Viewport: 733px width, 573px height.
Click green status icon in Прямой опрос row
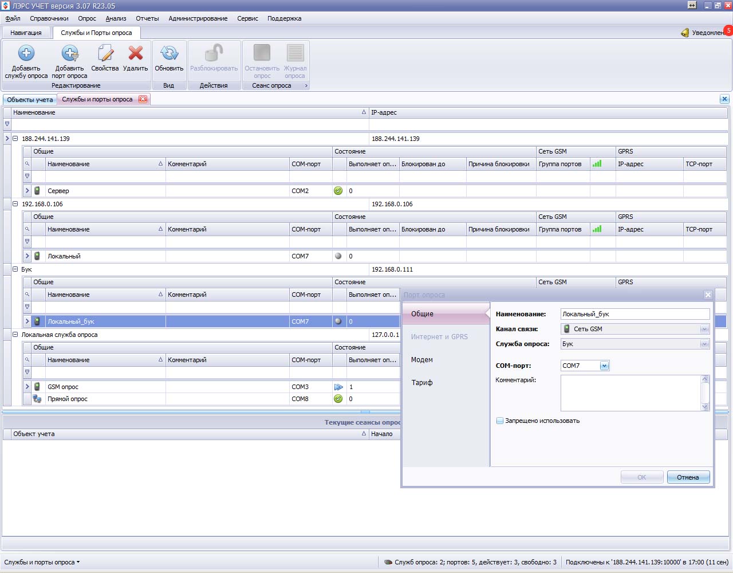click(x=338, y=399)
